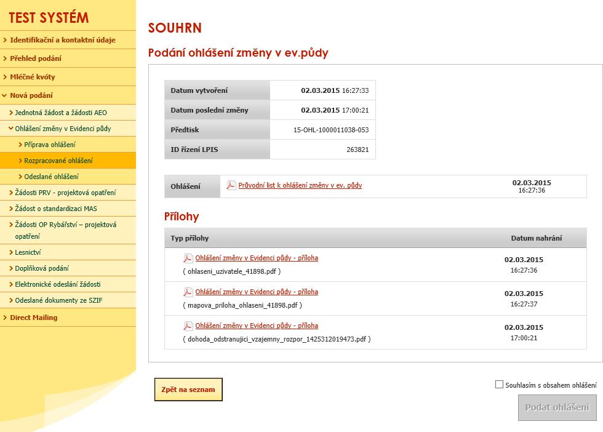This screenshot has width=603, height=432.
Task: Expand Identifikační a kontaktní údaje chevron
Action: (x=5, y=39)
